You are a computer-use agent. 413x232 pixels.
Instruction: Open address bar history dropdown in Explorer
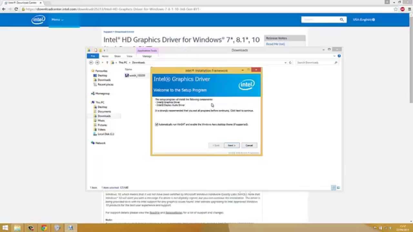tap(286, 63)
